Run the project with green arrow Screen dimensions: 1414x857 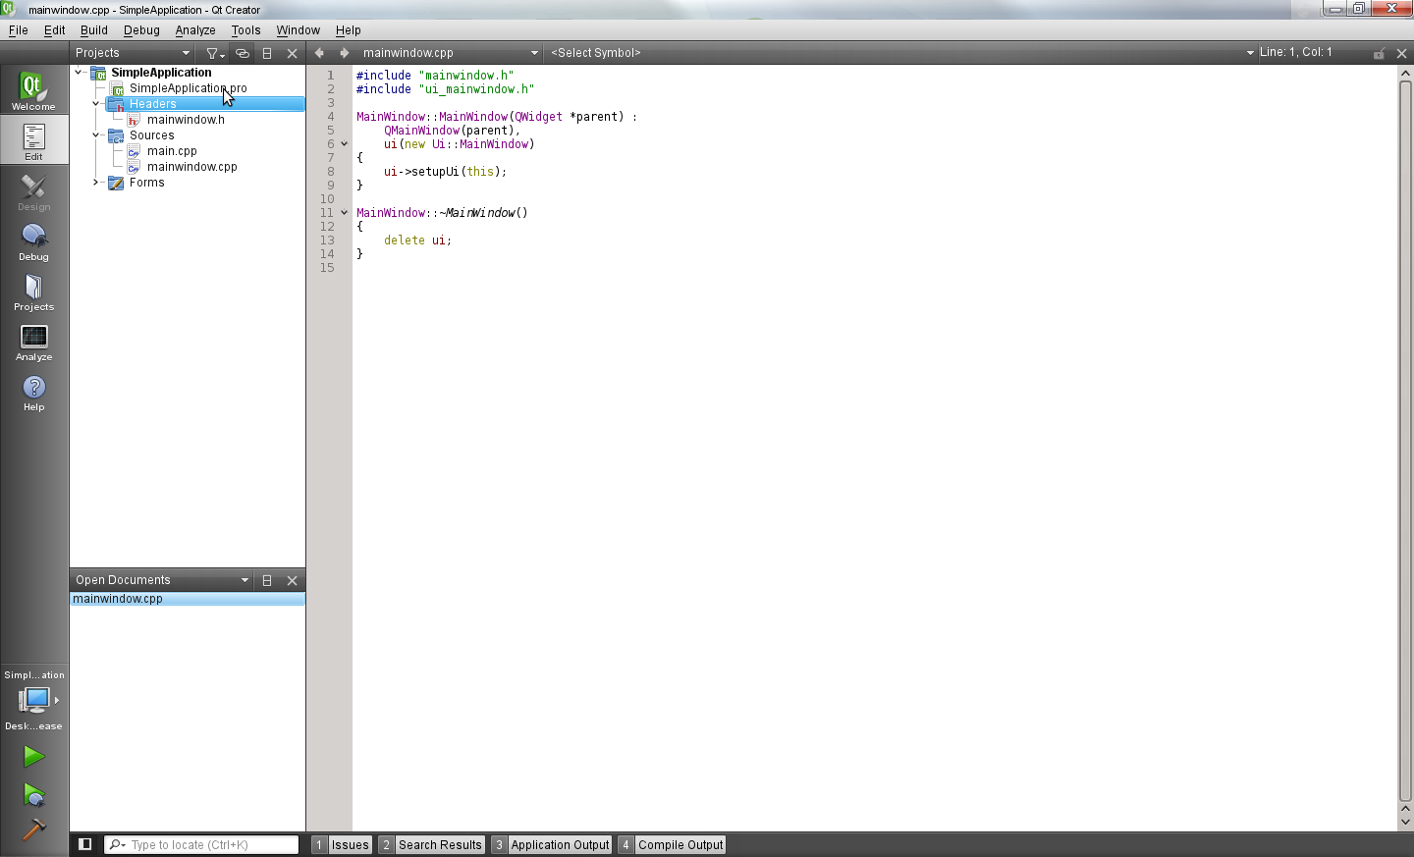33,756
